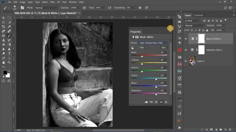Select the Rectangular Marquee tool
The image size is (236, 132).
point(9,18)
